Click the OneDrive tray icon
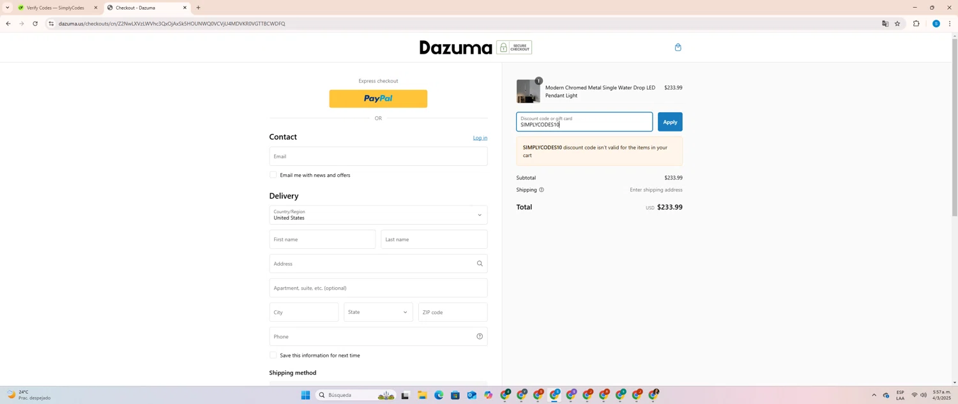The width and height of the screenshot is (958, 404). tap(886, 396)
